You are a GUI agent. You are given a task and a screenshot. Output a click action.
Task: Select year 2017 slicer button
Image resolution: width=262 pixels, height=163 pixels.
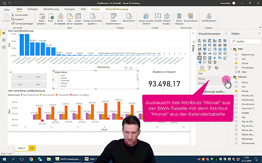tap(19, 77)
